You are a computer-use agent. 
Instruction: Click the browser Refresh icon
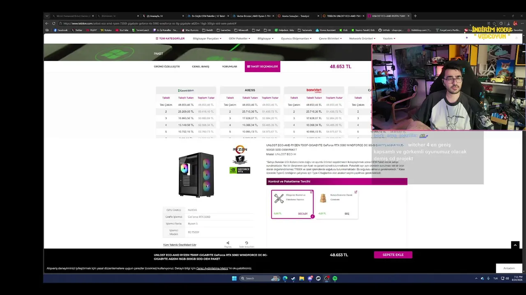click(x=53, y=23)
